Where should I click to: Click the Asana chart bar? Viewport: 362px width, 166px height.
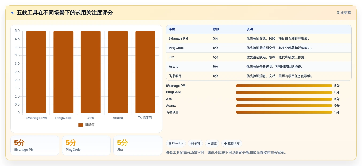[x=118, y=72]
